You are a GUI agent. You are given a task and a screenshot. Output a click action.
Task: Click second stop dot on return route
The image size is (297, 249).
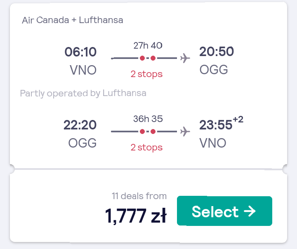(x=153, y=132)
